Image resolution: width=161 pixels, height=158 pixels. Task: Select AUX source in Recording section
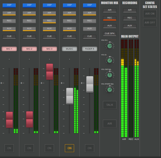tap(130, 26)
